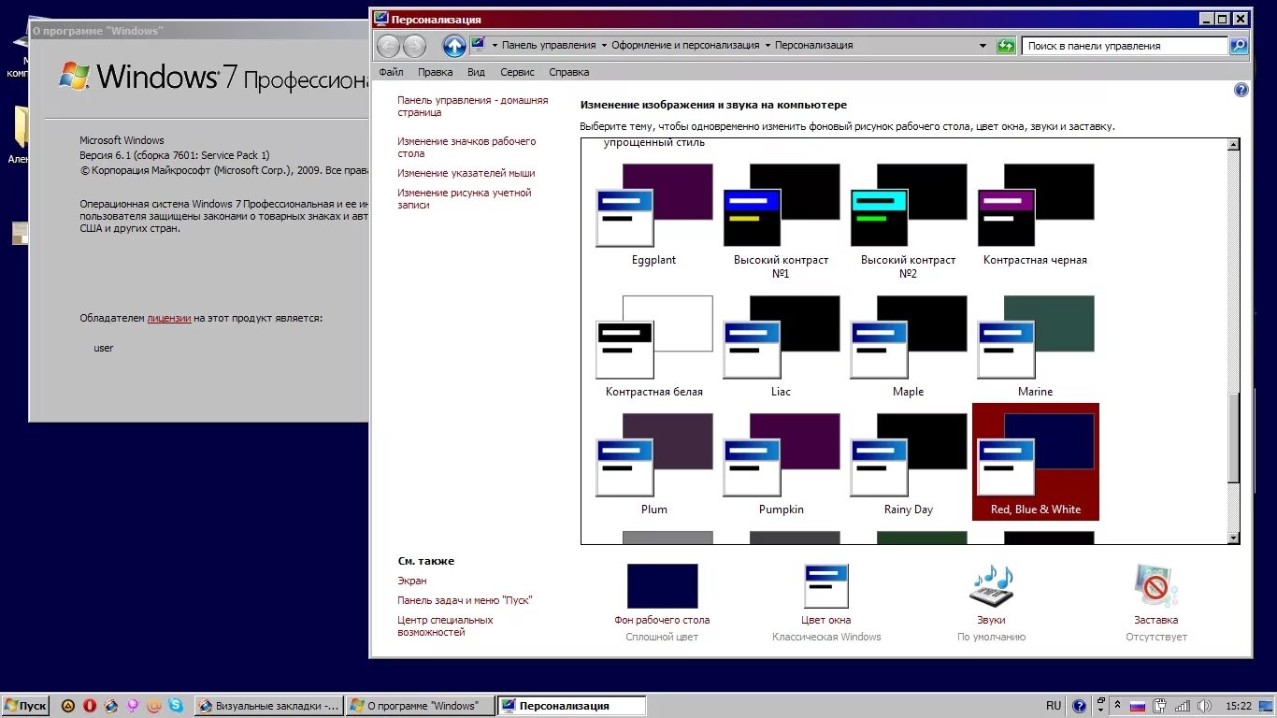This screenshot has height=718, width=1277.
Task: Switch to О программе Windows taskbar button
Action: 420,706
